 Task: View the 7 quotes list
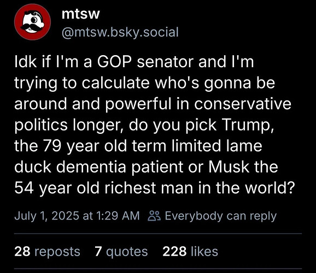121,252
